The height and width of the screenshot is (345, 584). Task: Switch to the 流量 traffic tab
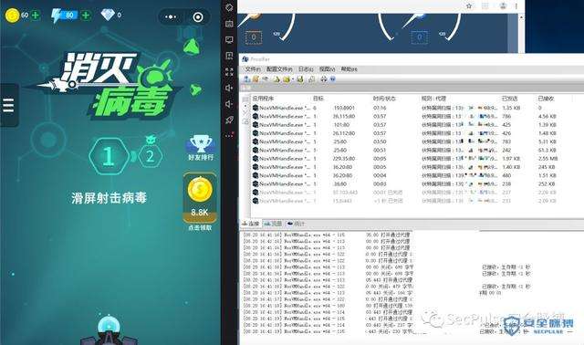[x=273, y=224]
